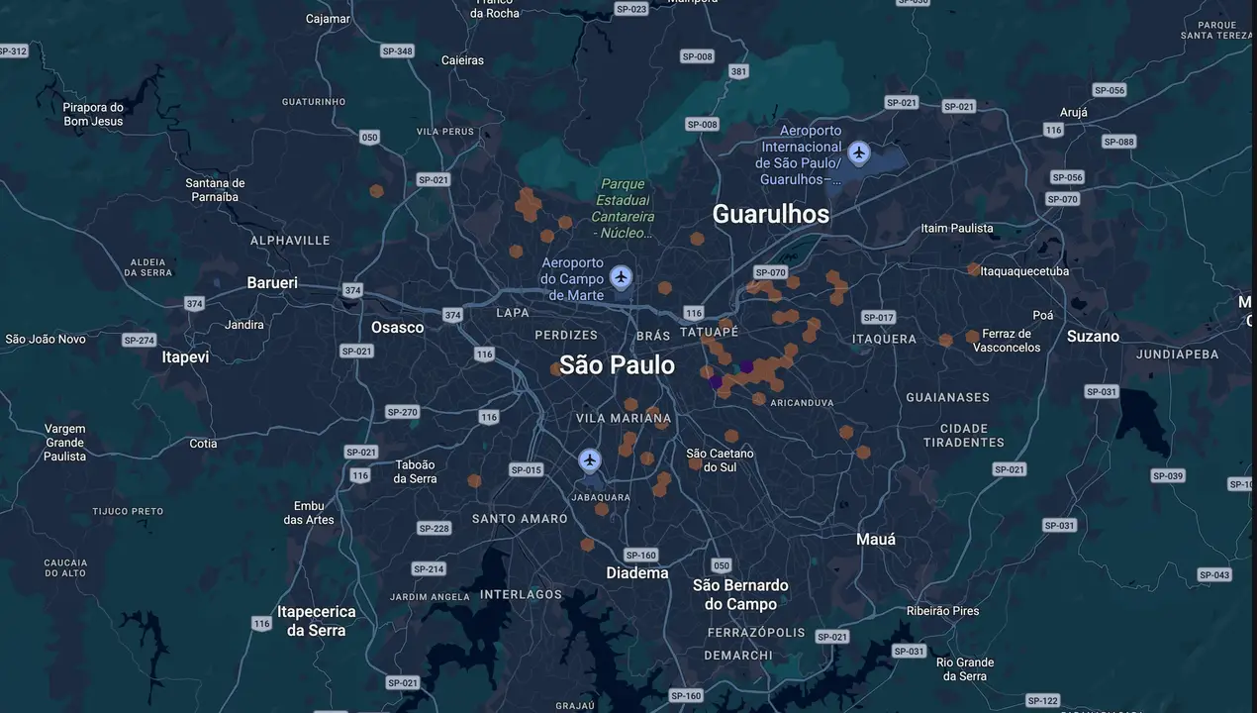Image resolution: width=1257 pixels, height=713 pixels.
Task: Click the ALPHAVILLE label
Action: coord(290,241)
